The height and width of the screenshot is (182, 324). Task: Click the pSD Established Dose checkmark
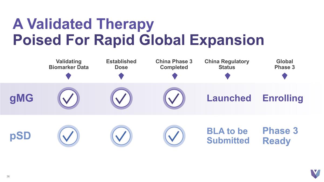pyautogui.click(x=121, y=136)
